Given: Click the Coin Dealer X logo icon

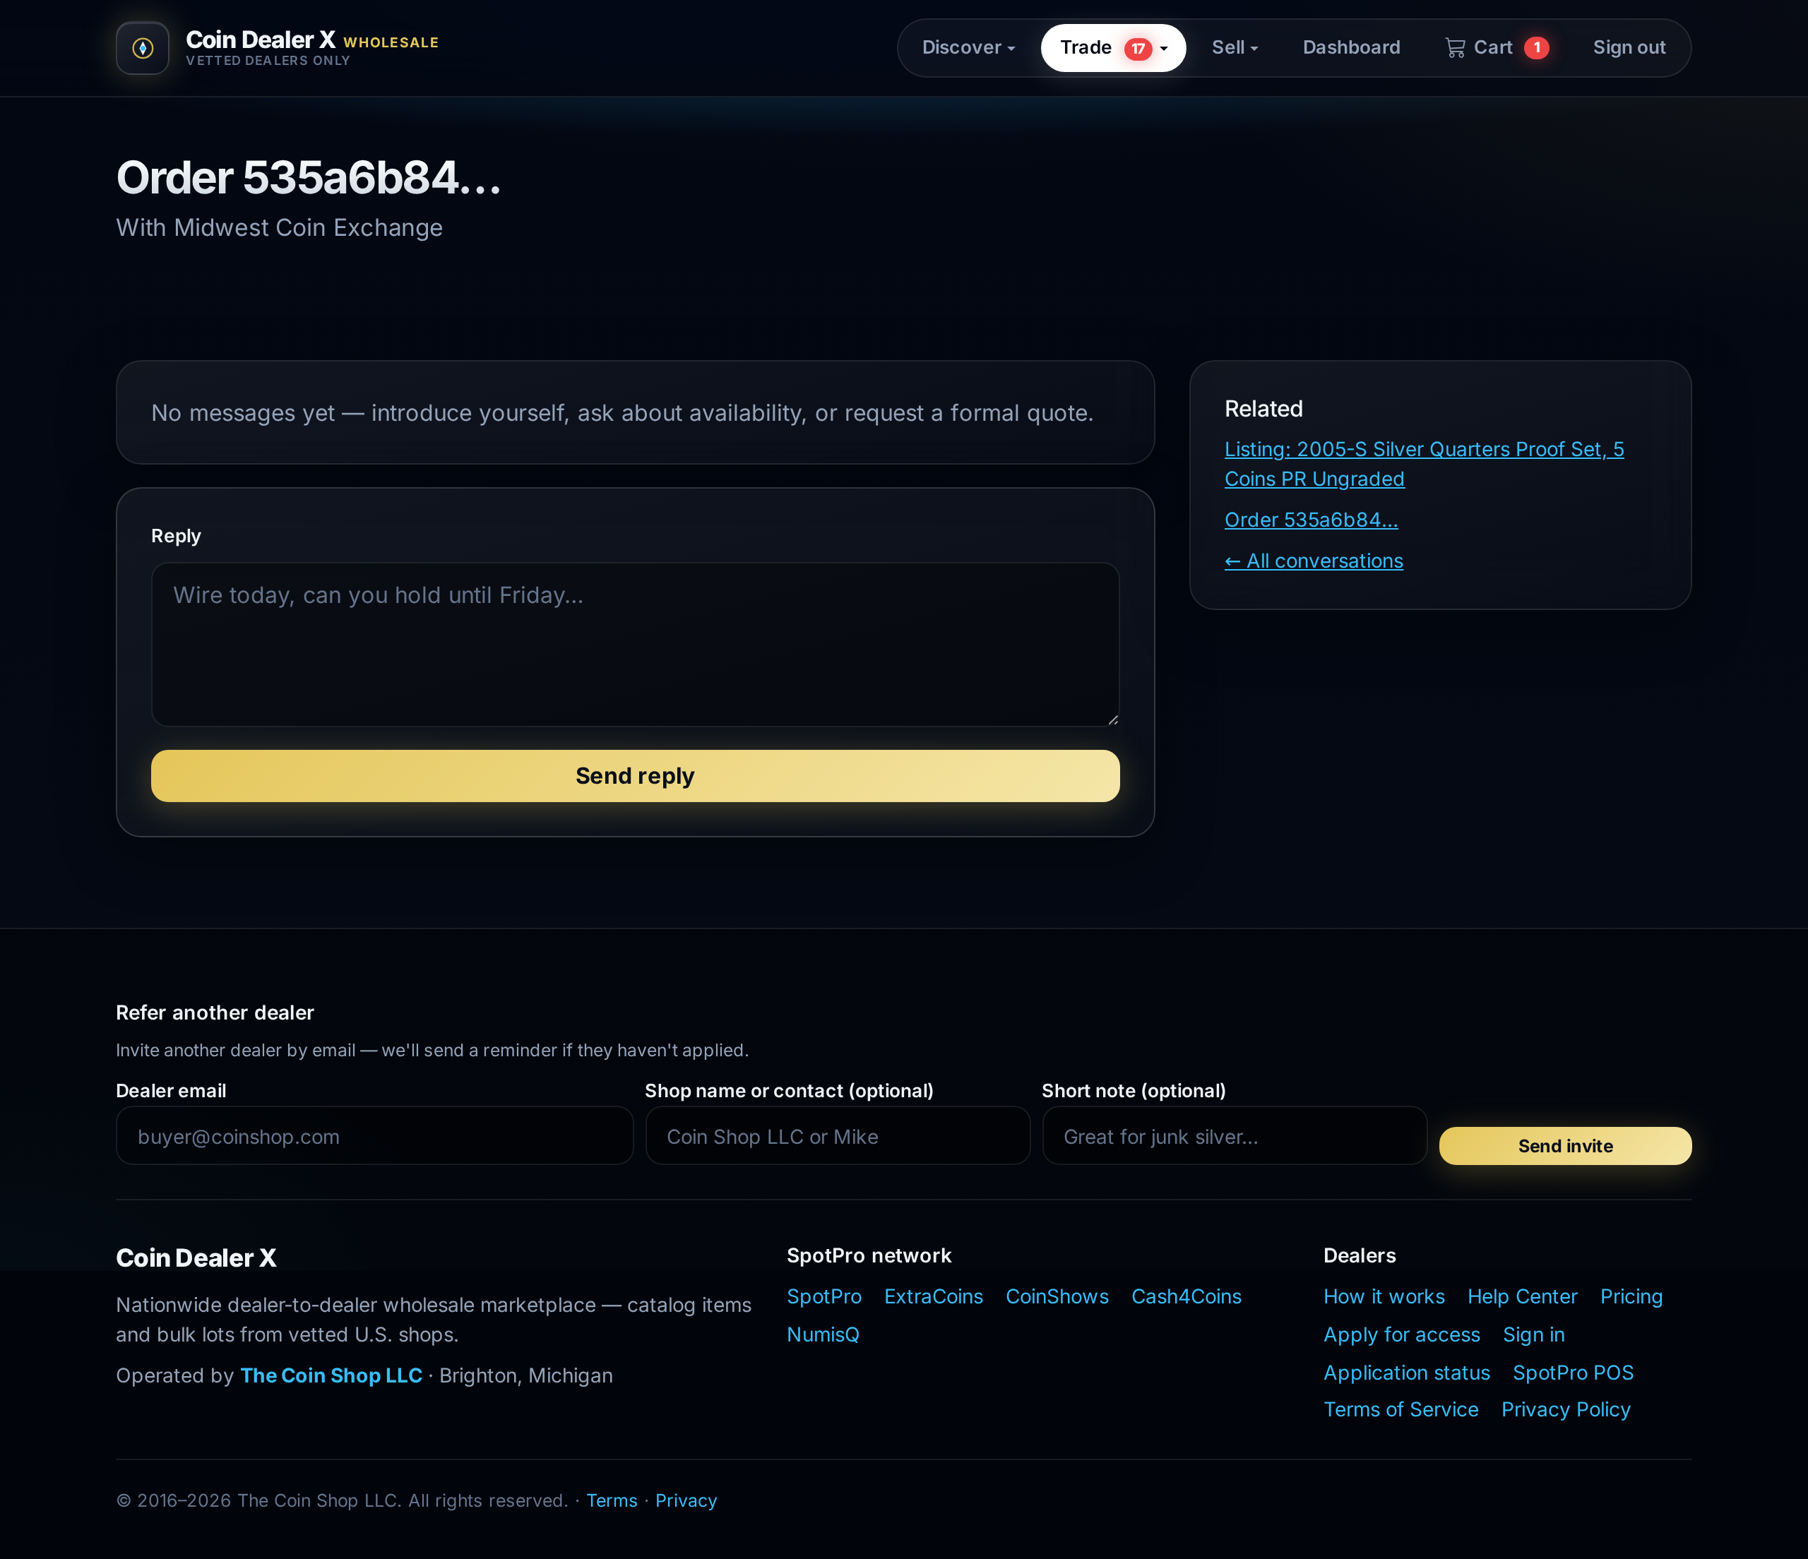Looking at the screenshot, I should (142, 48).
